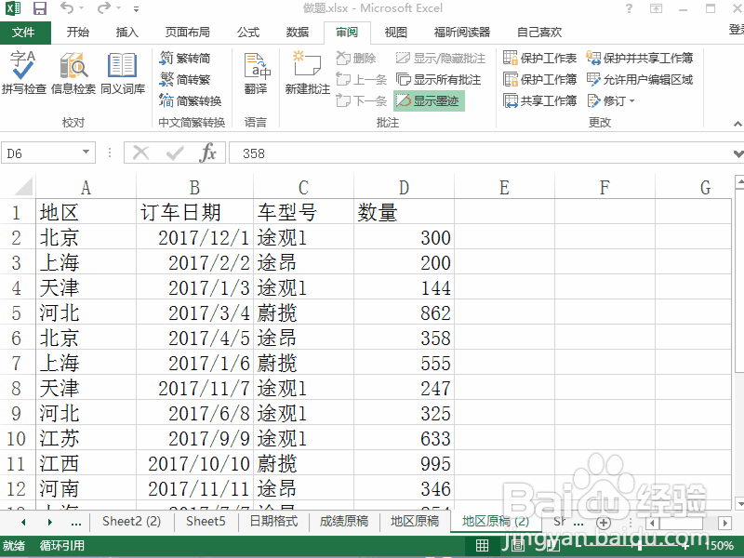Undo the last action
Image resolution: width=744 pixels, height=558 pixels.
[x=67, y=8]
